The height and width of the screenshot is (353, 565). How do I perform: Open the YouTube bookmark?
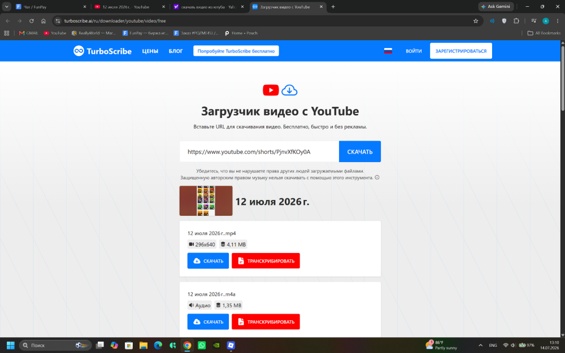pos(55,33)
